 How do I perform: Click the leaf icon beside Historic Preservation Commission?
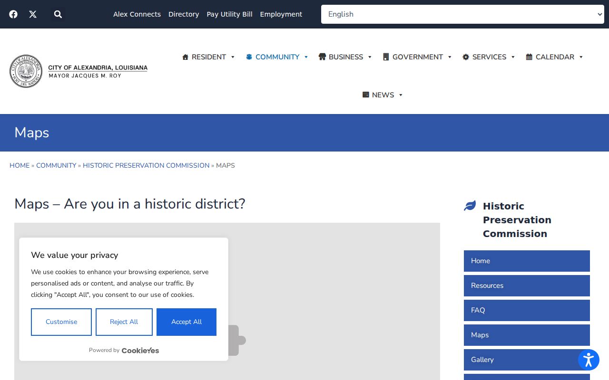click(470, 206)
